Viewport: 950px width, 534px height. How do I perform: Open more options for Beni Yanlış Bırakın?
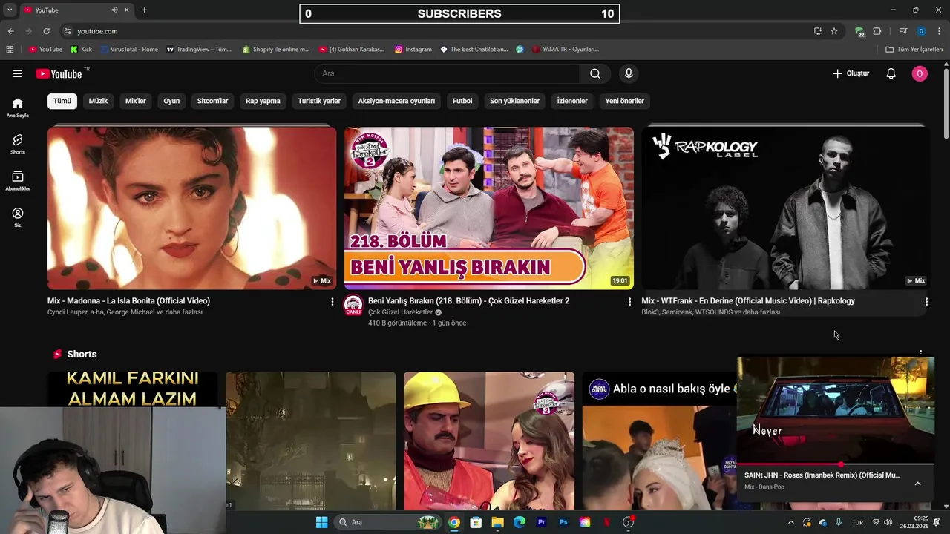629,302
